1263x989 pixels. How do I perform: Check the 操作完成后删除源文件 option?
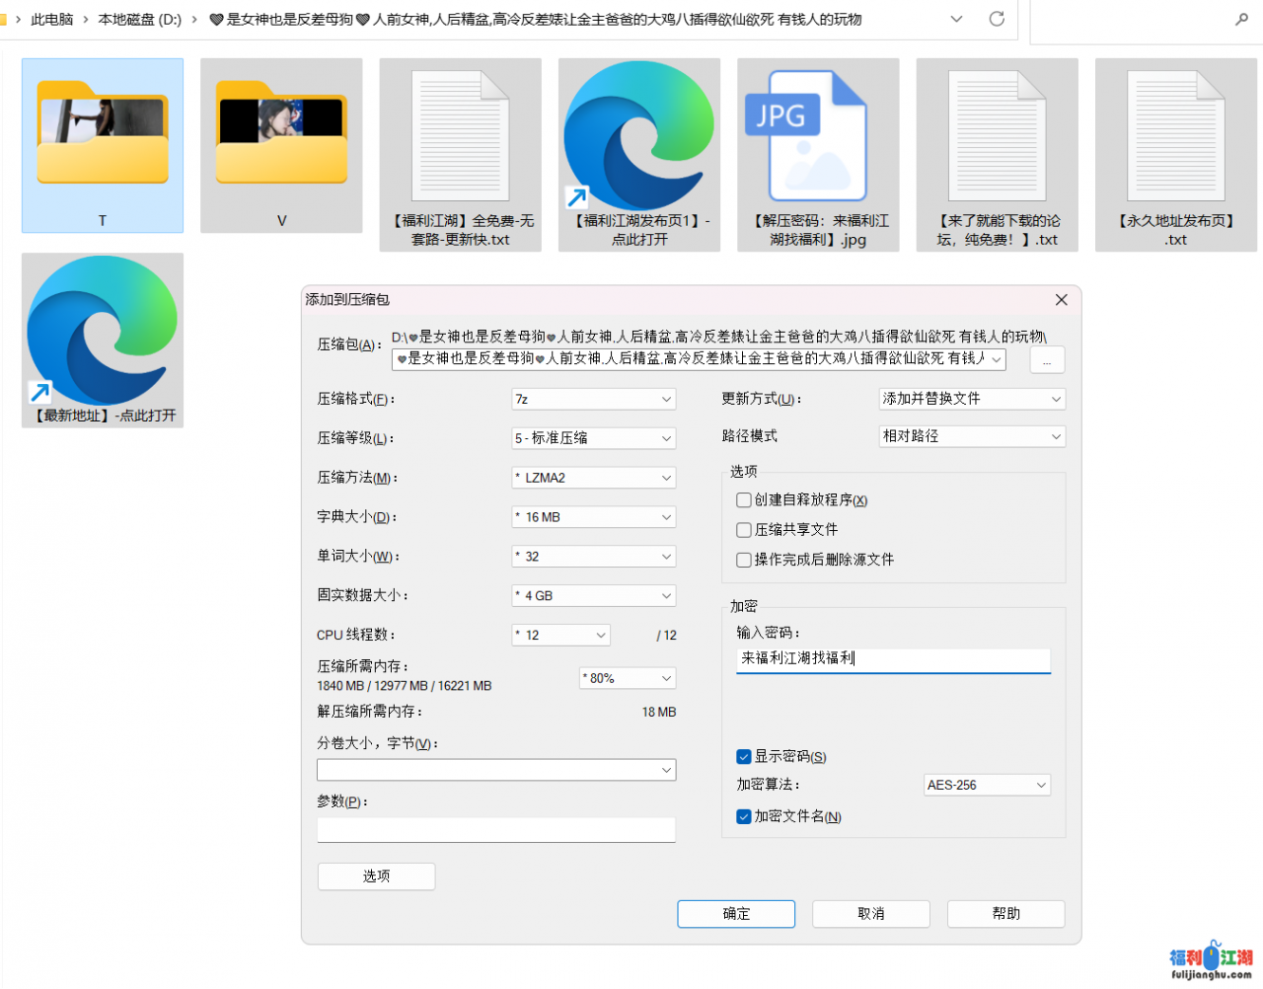(744, 560)
